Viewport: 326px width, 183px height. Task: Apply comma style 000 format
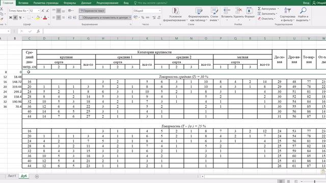(x=147, y=18)
